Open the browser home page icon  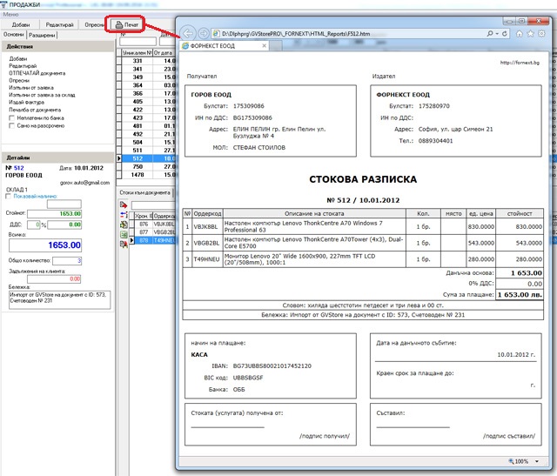click(520, 33)
